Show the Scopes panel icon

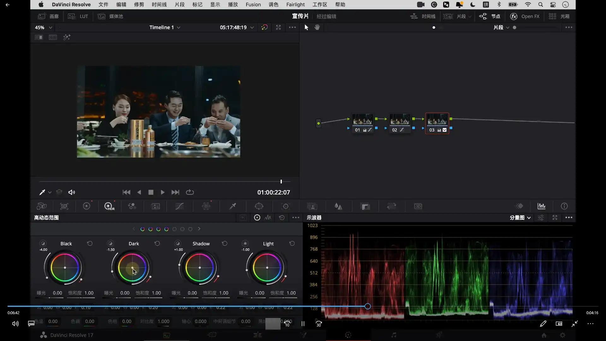click(x=541, y=206)
